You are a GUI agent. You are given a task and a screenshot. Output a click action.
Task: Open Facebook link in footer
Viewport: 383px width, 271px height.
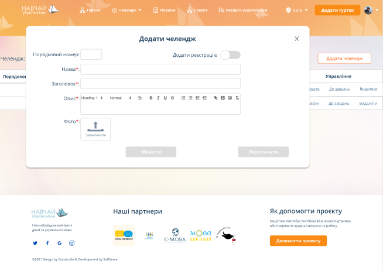pos(47,243)
